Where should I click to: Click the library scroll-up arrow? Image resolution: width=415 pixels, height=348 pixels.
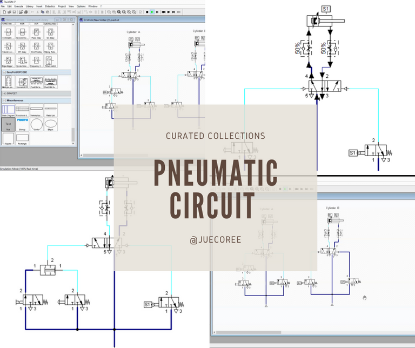pos(73,24)
